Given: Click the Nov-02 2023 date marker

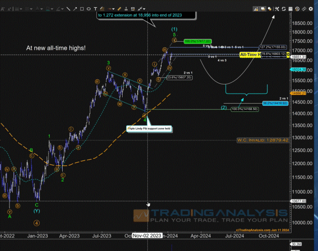Looking at the screenshot, I should pyautogui.click(x=146, y=236).
